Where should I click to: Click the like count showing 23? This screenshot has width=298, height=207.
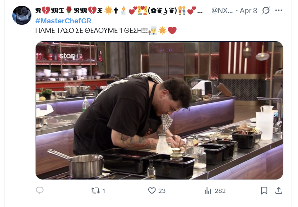162,191
